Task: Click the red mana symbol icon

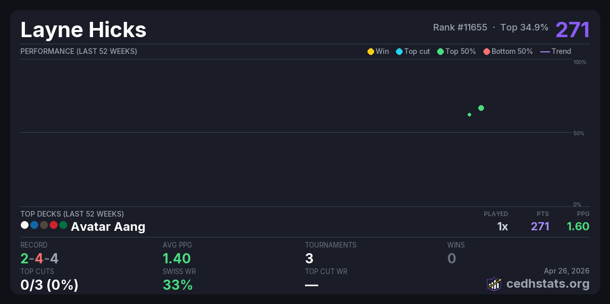Action: point(53,225)
